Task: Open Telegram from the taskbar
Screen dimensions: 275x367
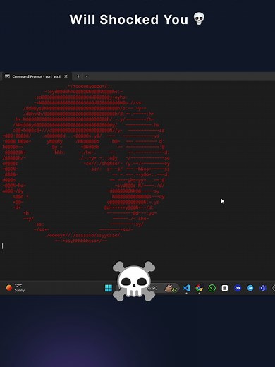Action: 250,288
